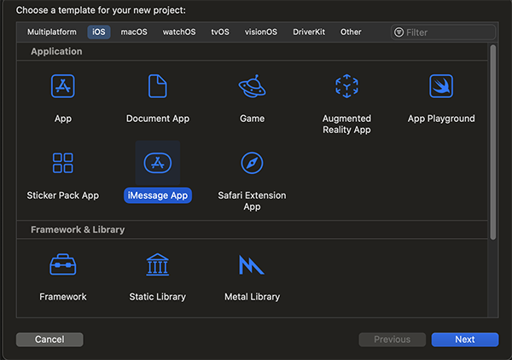
Task: Select the Framework template icon
Action: [63, 265]
